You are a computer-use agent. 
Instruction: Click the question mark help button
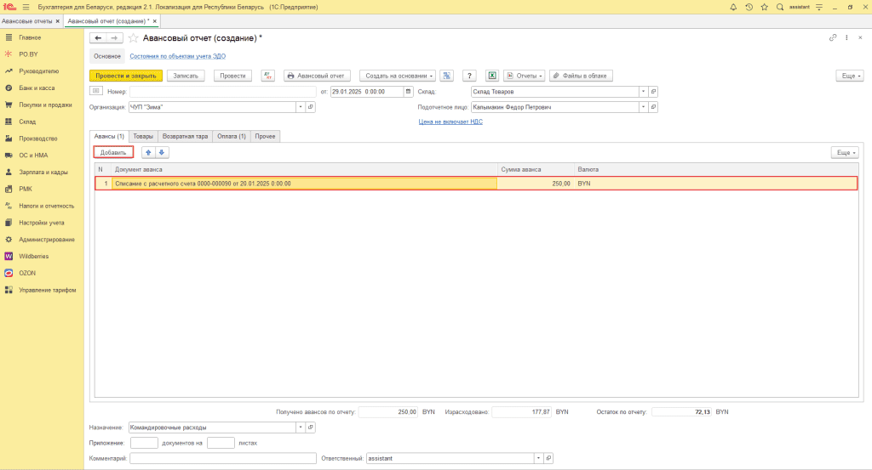coord(468,76)
